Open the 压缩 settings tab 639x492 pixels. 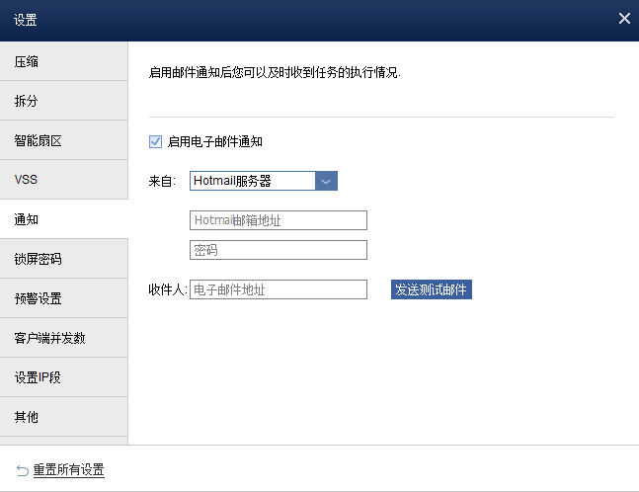pyautogui.click(x=64, y=61)
